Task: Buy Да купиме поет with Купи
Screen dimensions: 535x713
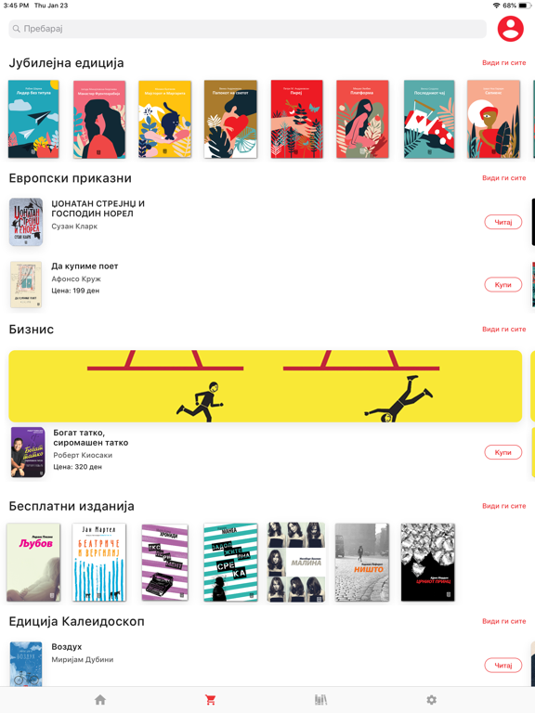Action: pos(502,285)
